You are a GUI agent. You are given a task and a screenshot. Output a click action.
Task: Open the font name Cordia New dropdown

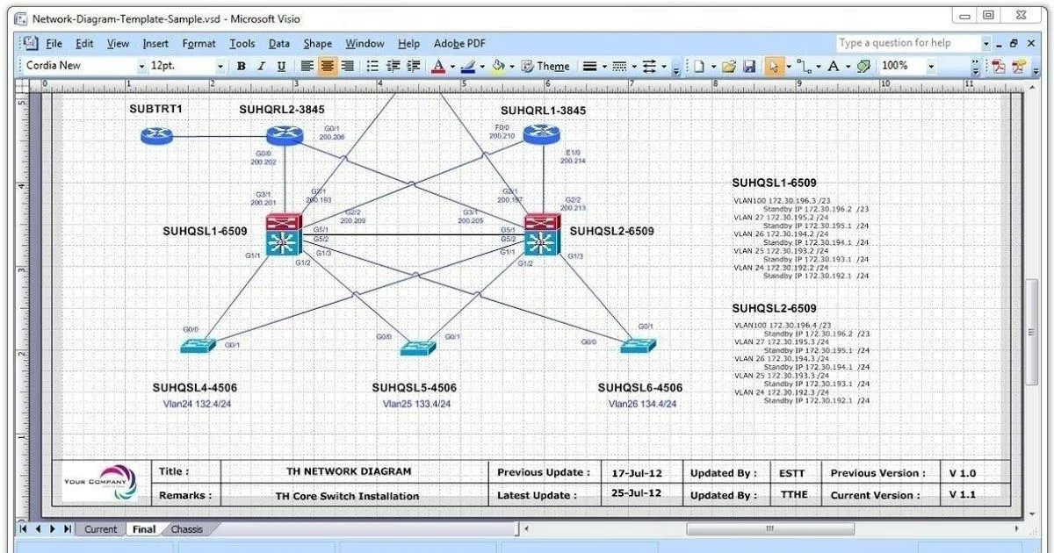[141, 66]
